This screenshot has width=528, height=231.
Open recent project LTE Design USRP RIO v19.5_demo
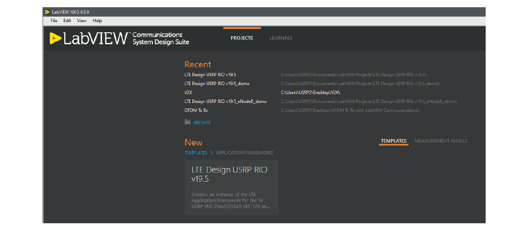217,83
